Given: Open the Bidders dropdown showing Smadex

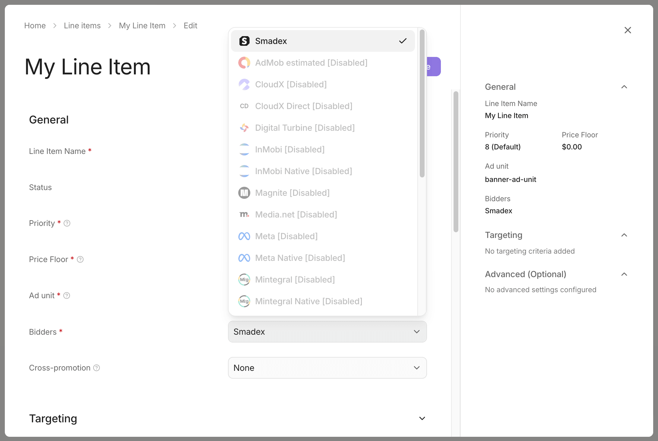Looking at the screenshot, I should [x=327, y=332].
